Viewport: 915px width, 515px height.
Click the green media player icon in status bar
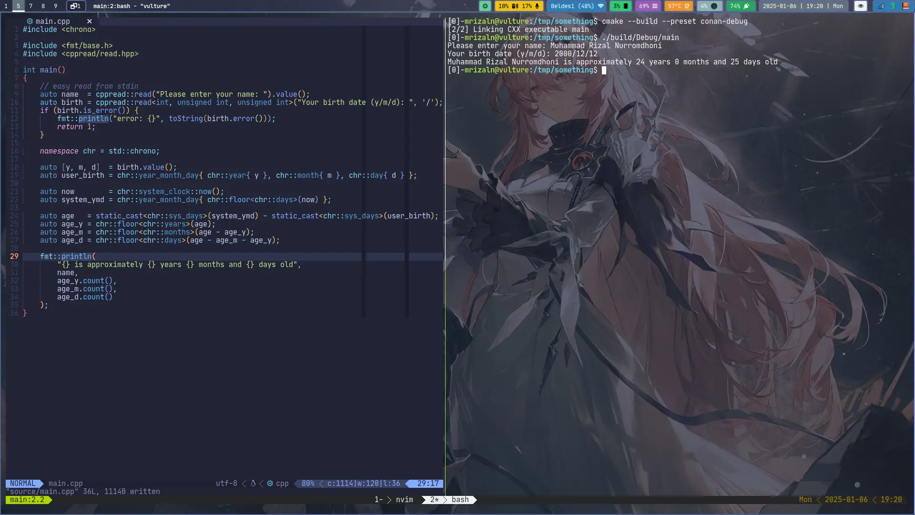pyautogui.click(x=485, y=6)
